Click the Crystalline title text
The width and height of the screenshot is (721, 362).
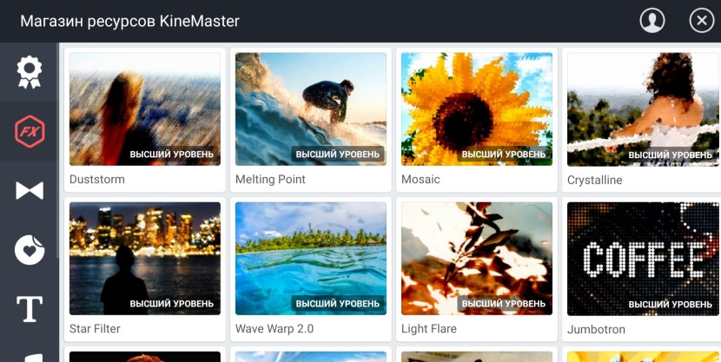pos(594,180)
